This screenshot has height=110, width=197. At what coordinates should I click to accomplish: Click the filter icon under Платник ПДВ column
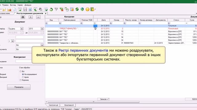click(x=82, y=23)
